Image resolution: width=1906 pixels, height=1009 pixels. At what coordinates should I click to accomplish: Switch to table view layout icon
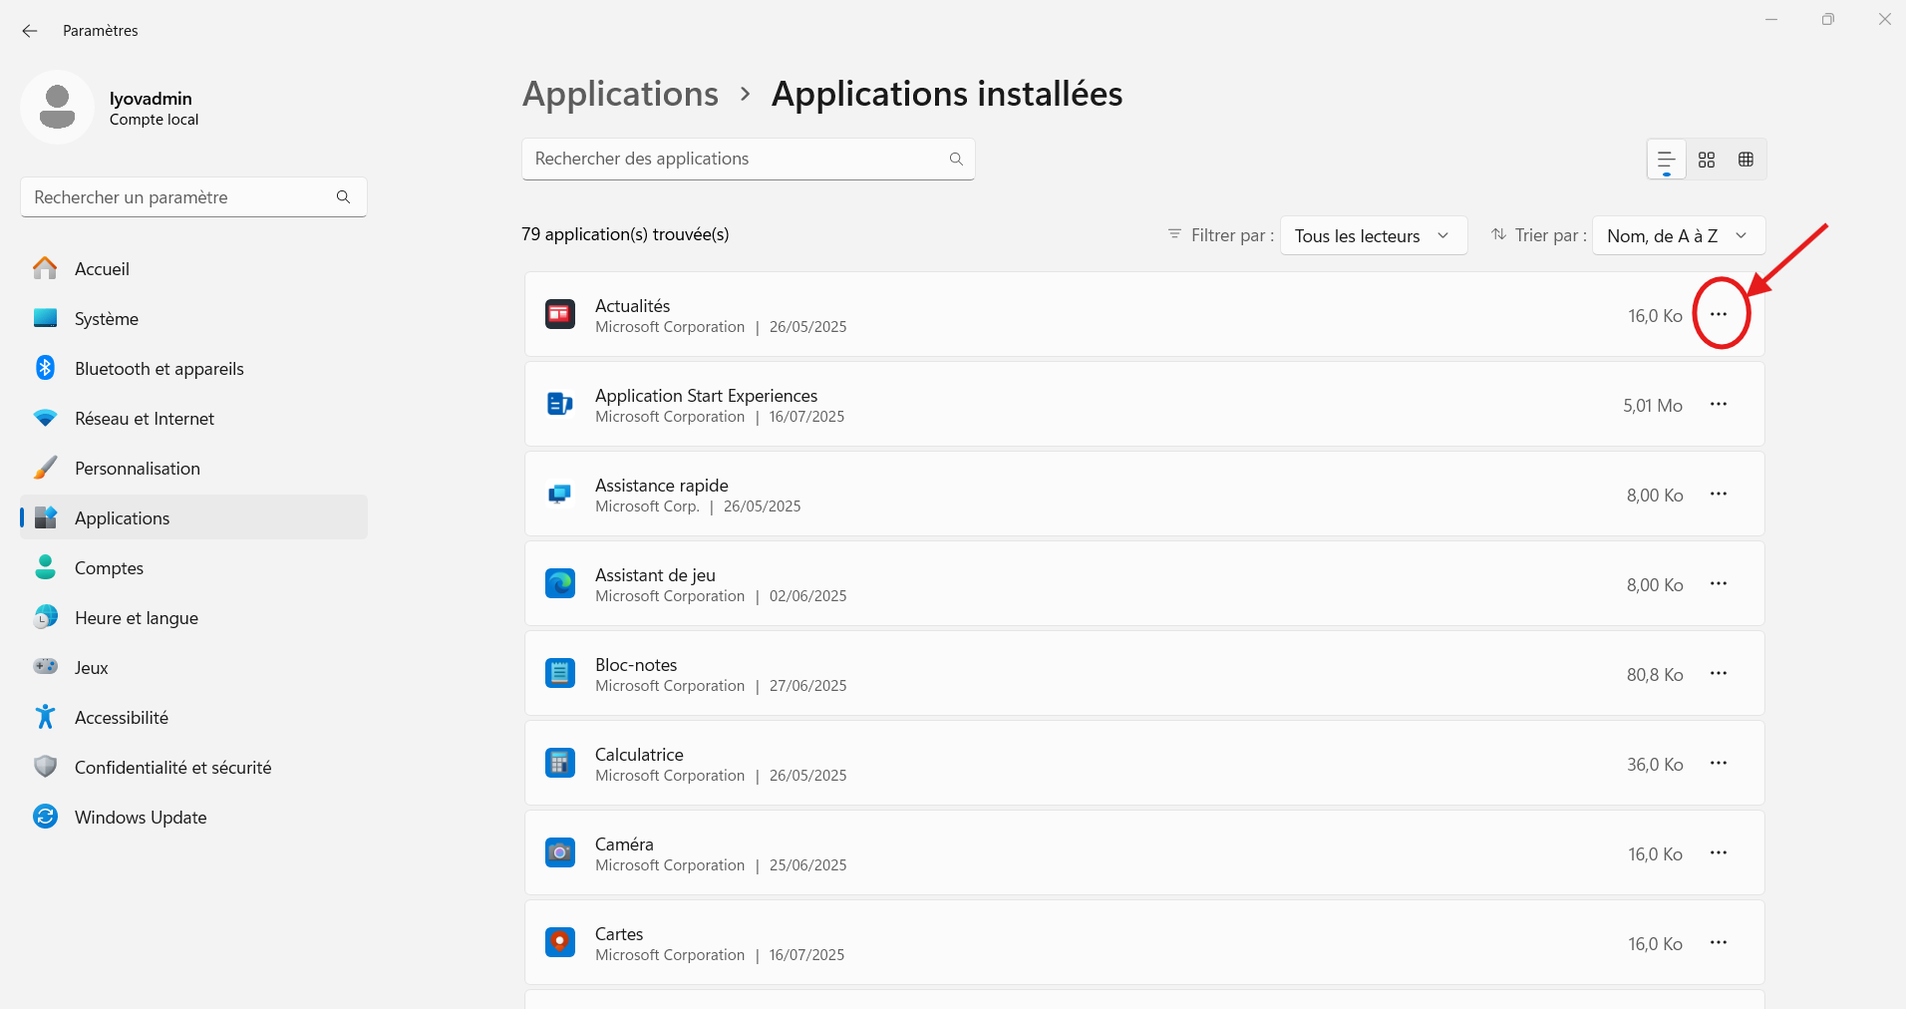[1746, 160]
